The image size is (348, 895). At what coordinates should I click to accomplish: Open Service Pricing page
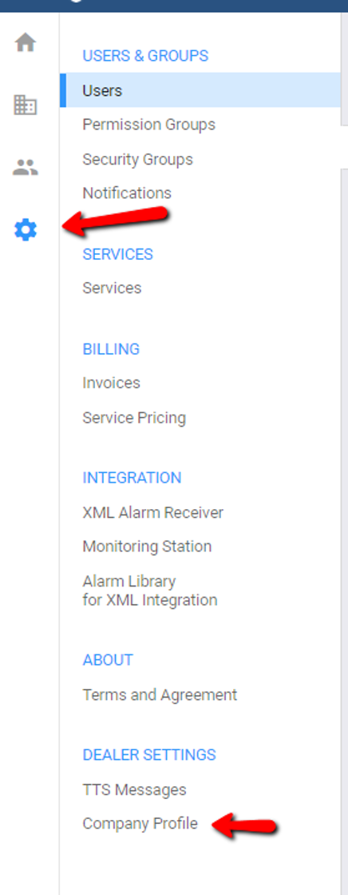tap(134, 418)
